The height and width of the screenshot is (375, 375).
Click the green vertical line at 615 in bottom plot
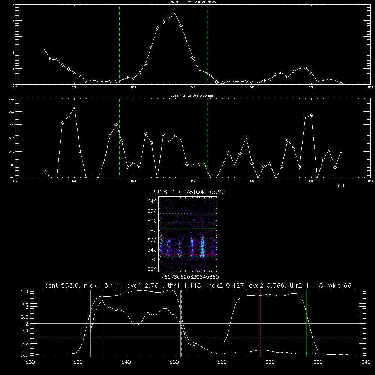[x=306, y=323]
